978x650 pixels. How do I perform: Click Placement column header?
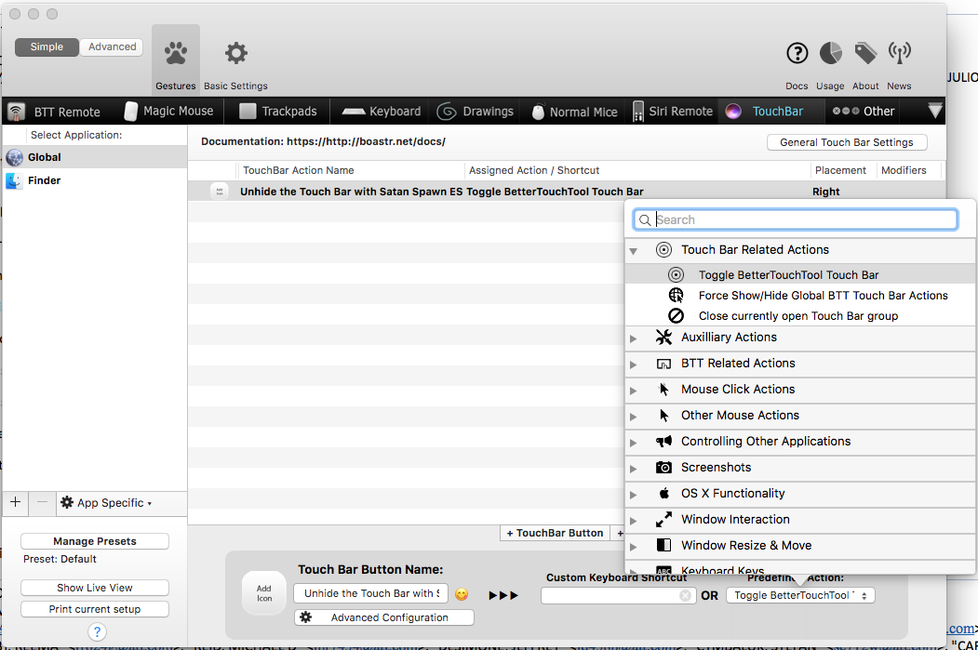(840, 170)
